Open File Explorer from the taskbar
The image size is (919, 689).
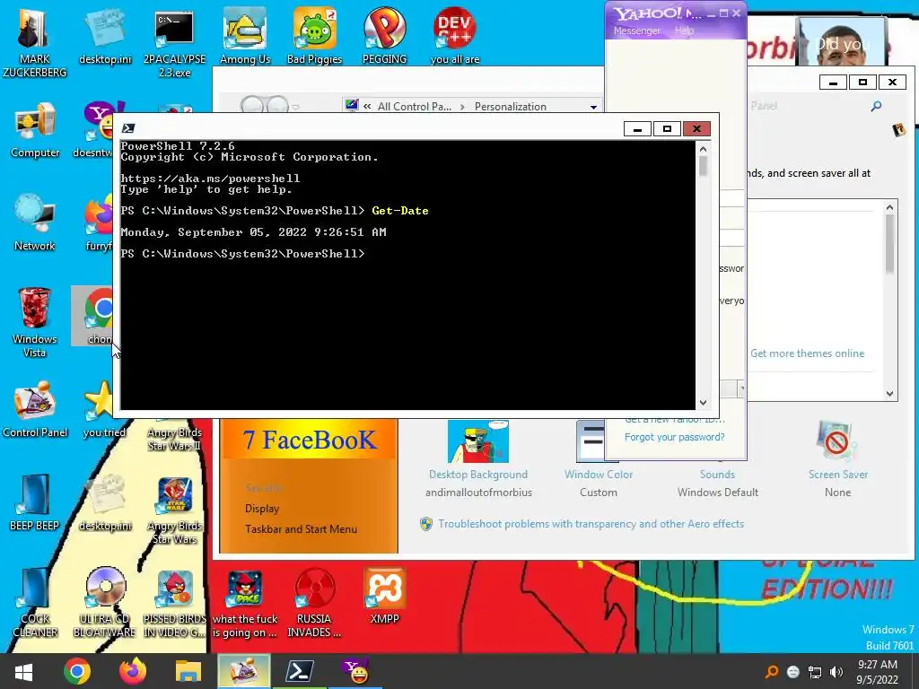pyautogui.click(x=188, y=671)
